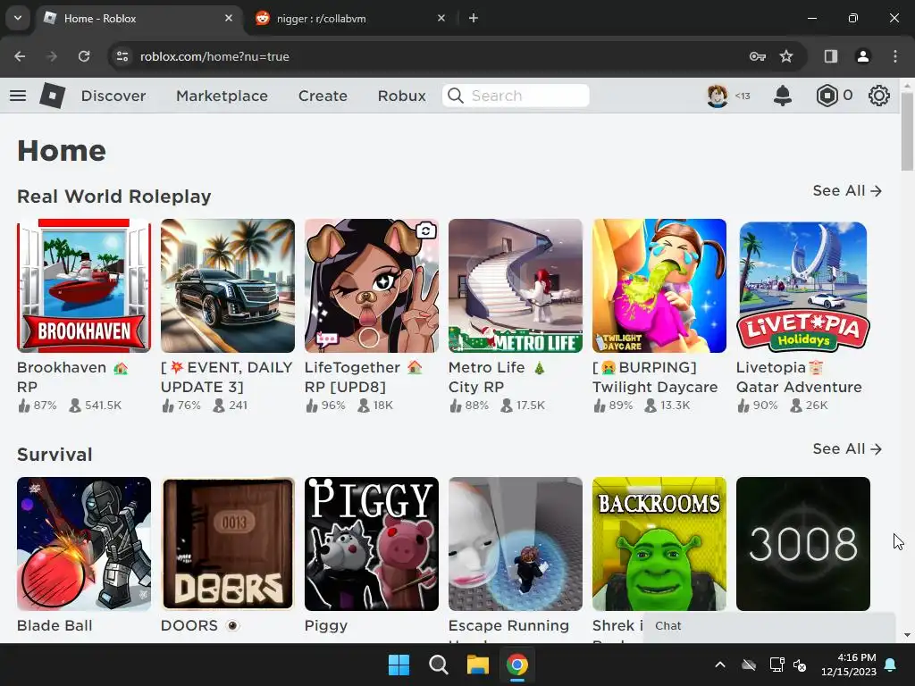Screen dimensions: 915x686
Task: Open Chrome's three-dot menu
Action: tap(895, 56)
